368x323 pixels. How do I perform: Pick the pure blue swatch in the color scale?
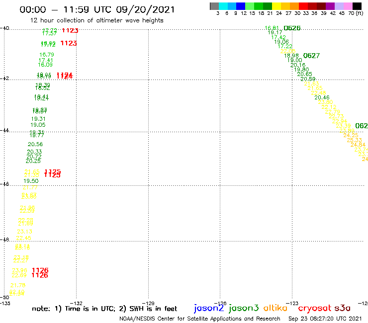(241, 6)
